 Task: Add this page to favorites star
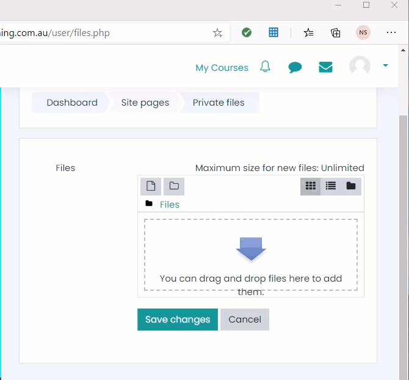coord(217,32)
